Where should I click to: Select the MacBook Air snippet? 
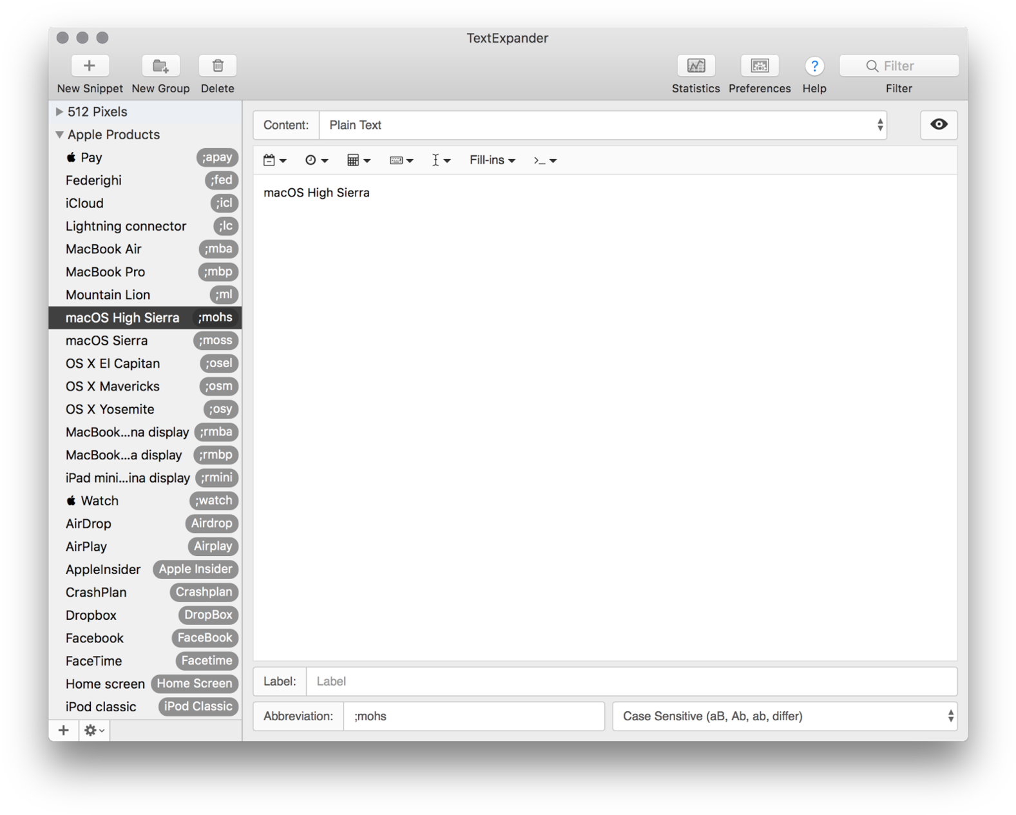coord(146,249)
